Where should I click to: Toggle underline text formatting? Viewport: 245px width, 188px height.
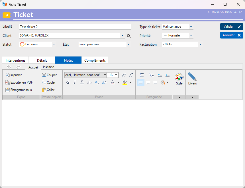tap(82, 82)
